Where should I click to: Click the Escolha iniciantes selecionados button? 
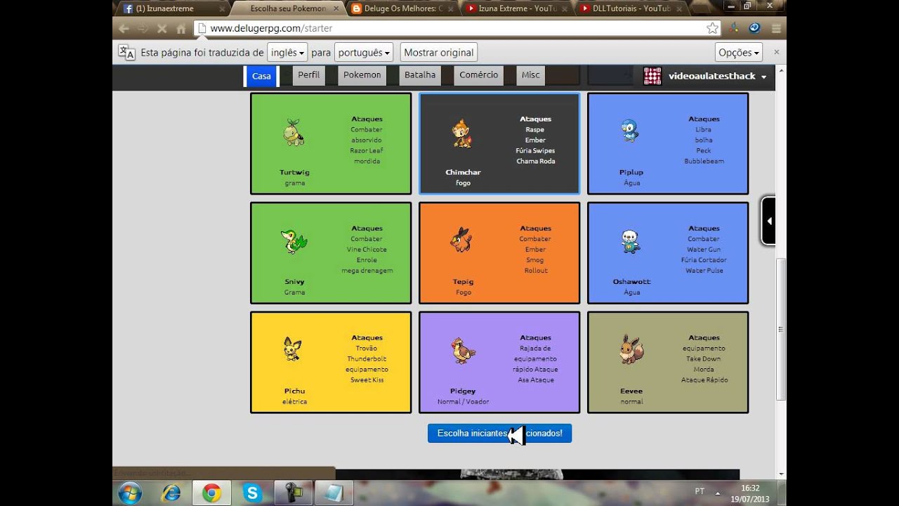point(499,434)
